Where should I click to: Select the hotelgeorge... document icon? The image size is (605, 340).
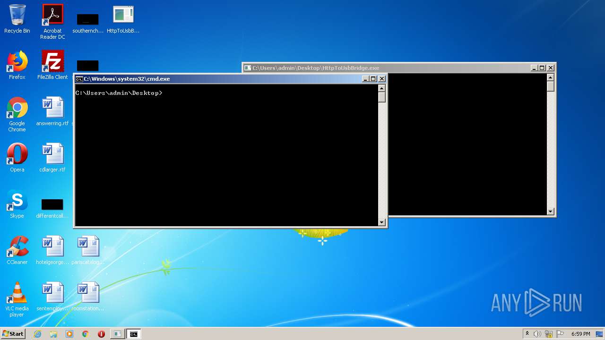coord(52,250)
